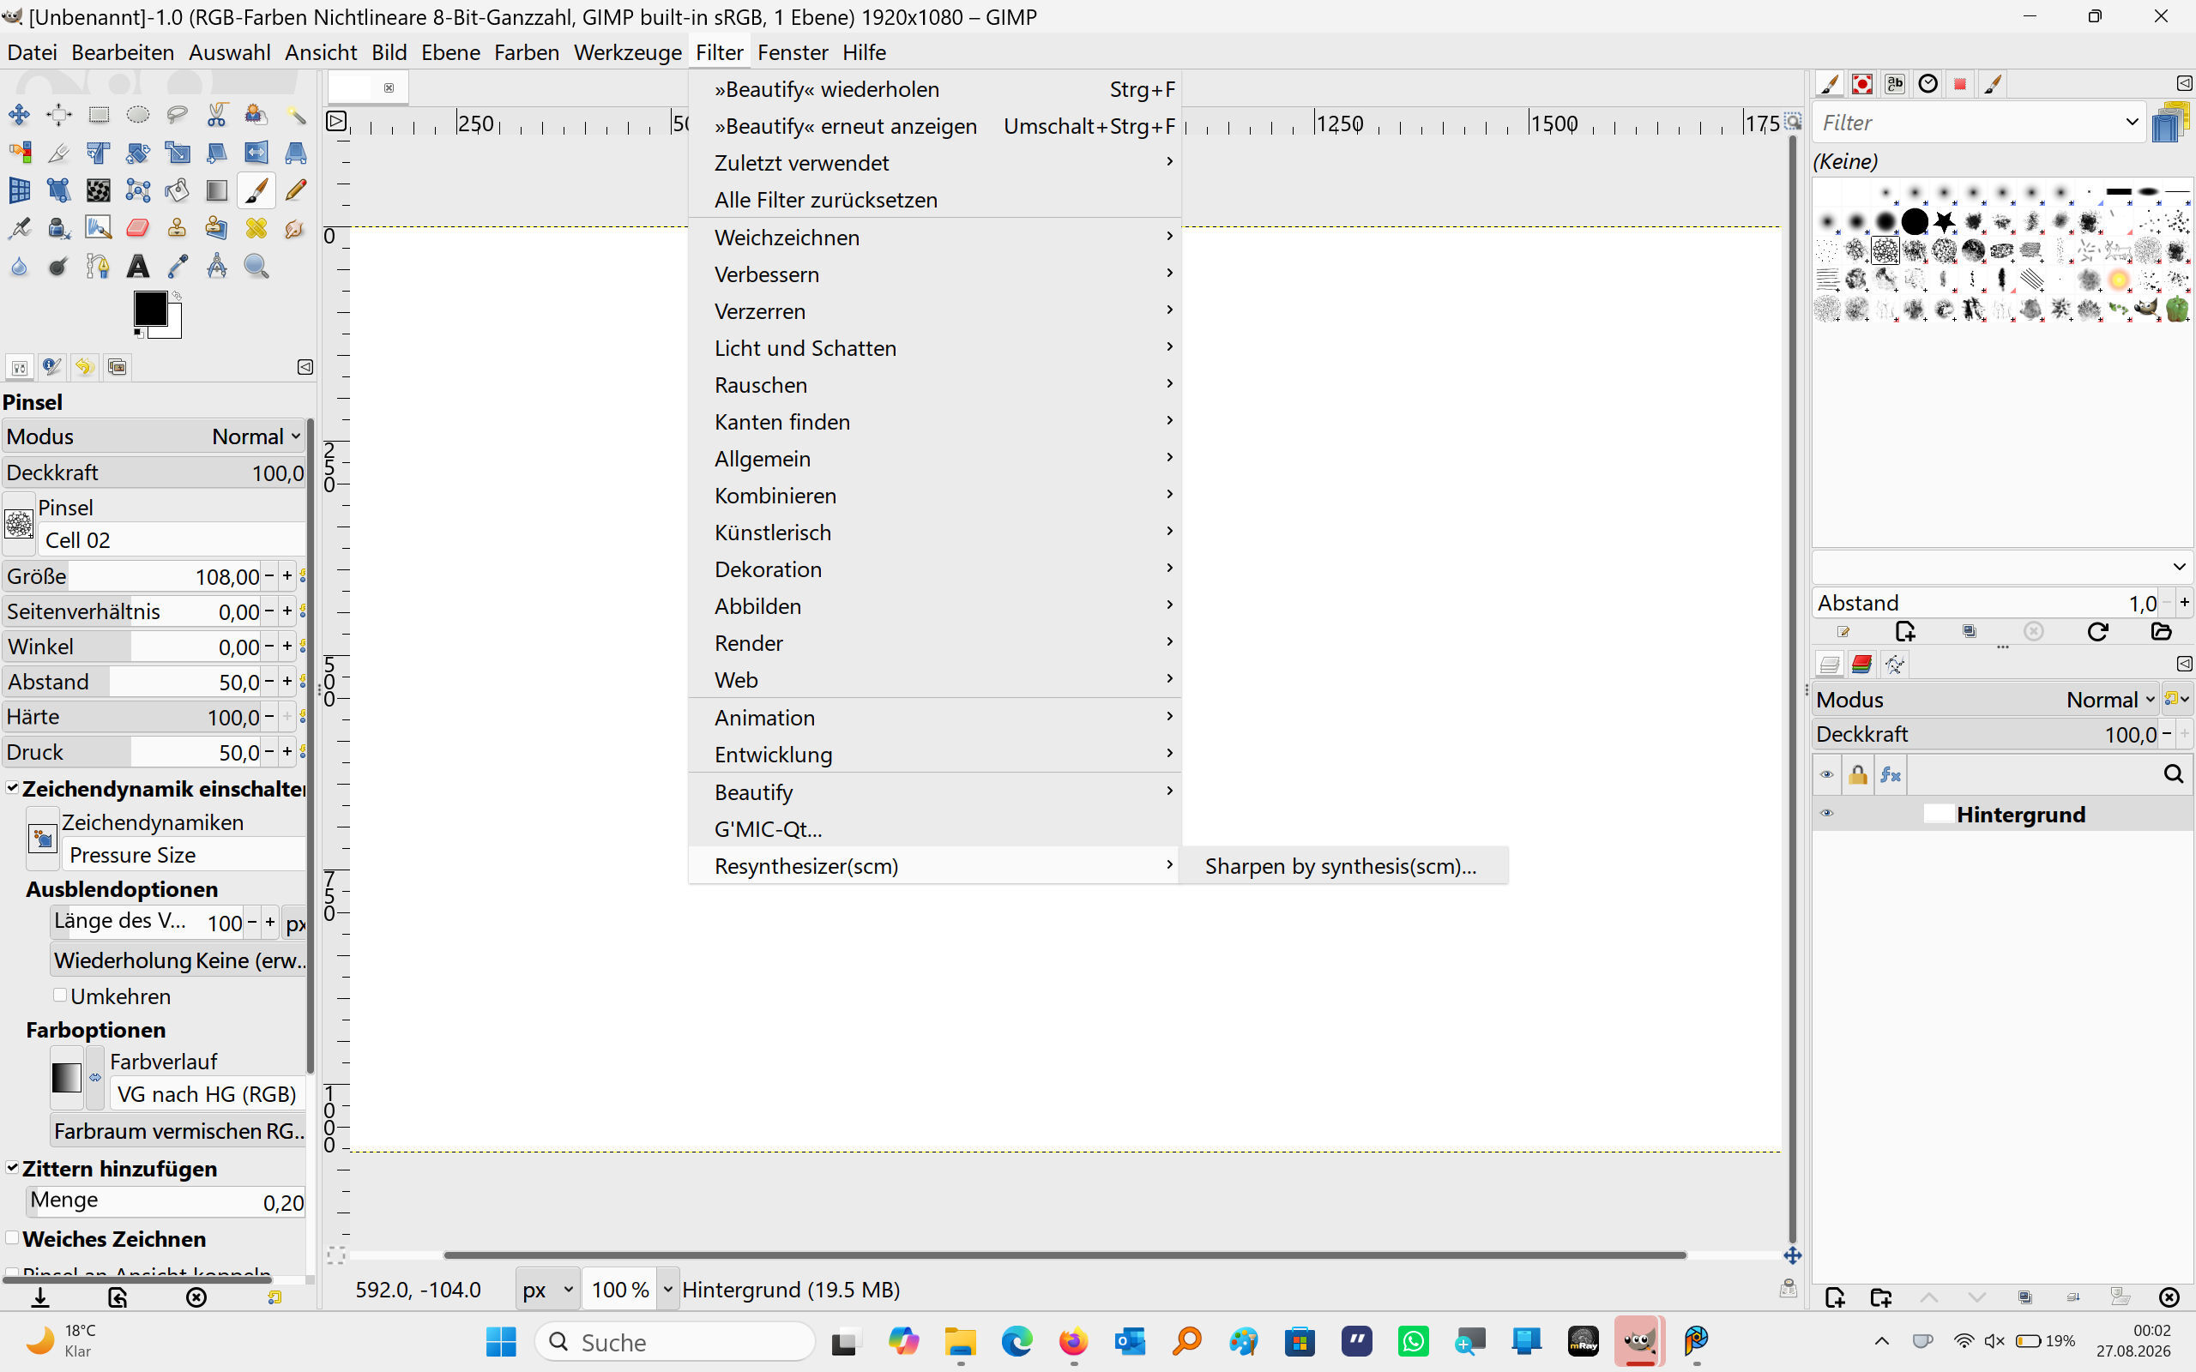
Task: Open the zoom 100 % dropdown
Action: (x=667, y=1290)
